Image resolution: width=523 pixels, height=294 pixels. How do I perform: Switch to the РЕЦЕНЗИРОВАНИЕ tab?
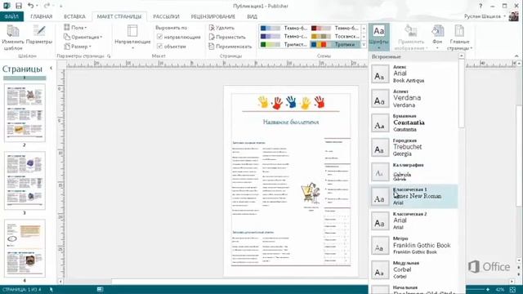[x=212, y=16]
